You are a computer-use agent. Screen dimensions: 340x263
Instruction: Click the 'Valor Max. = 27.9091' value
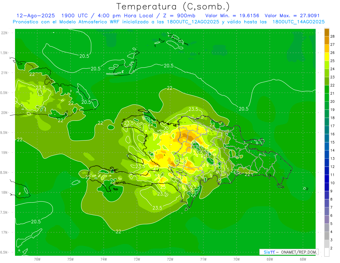pos(292,16)
